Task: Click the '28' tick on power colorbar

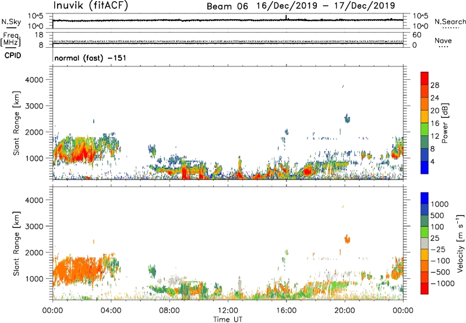Action: [435, 85]
